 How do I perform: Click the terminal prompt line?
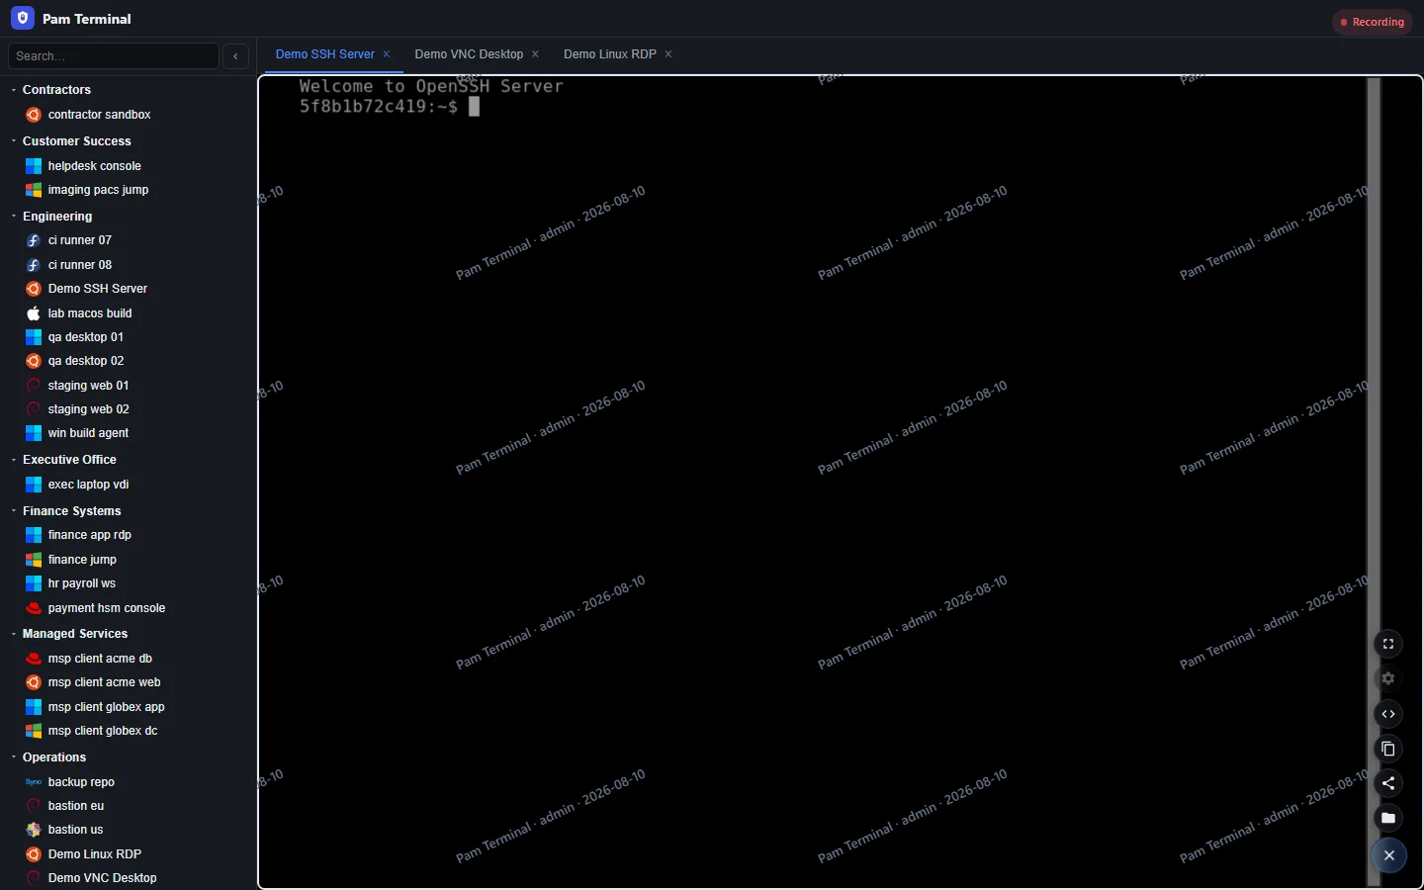tap(390, 107)
